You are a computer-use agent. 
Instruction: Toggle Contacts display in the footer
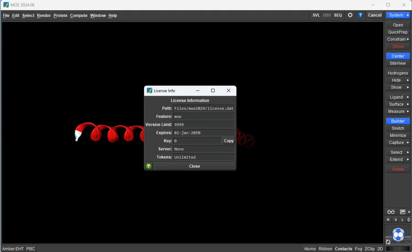[343, 249]
